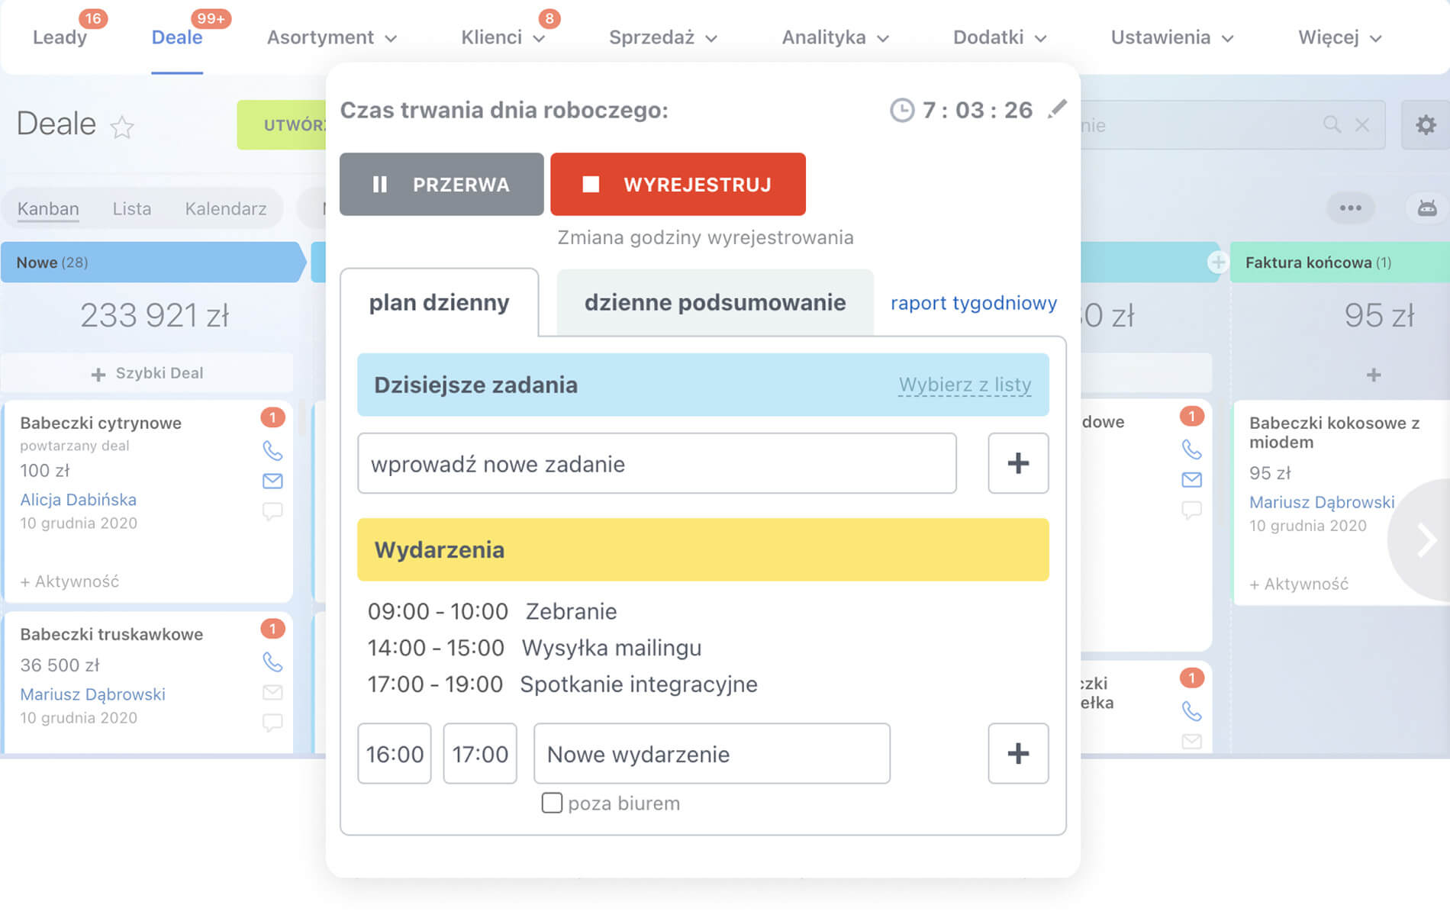Check the poza biurem checkbox
Screen dimensions: 1450x921
[x=551, y=803]
